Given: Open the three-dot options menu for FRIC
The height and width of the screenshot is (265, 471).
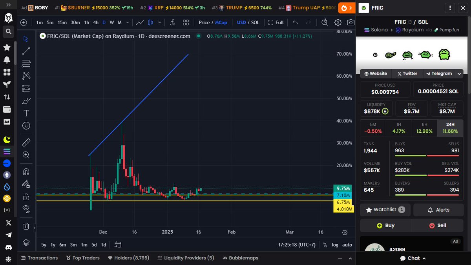Looking at the screenshot, I should [x=450, y=8].
